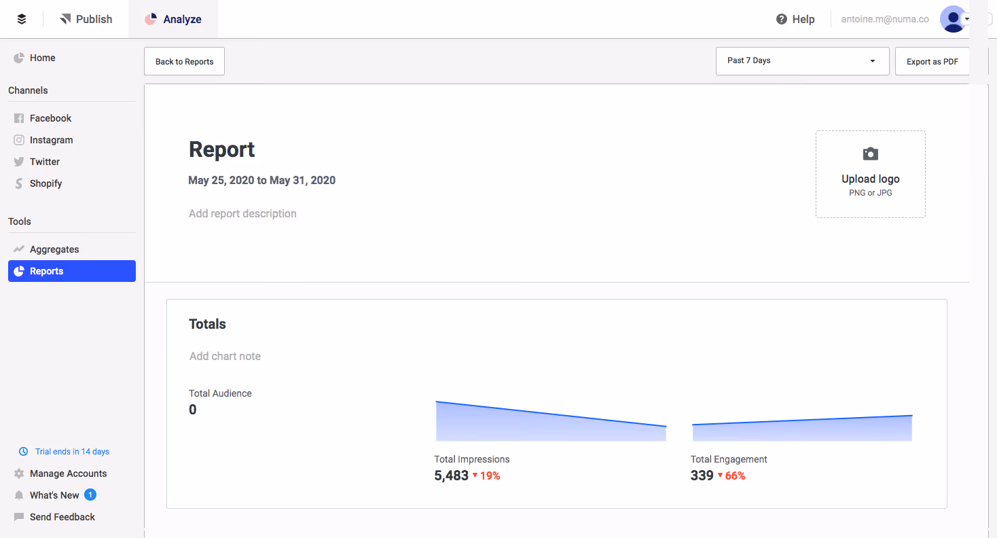Click the camera icon in Upload logo
Viewport: 997px width, 538px height.
coord(870,154)
